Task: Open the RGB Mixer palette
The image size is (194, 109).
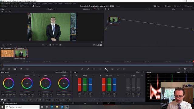Action: [x=21, y=69]
